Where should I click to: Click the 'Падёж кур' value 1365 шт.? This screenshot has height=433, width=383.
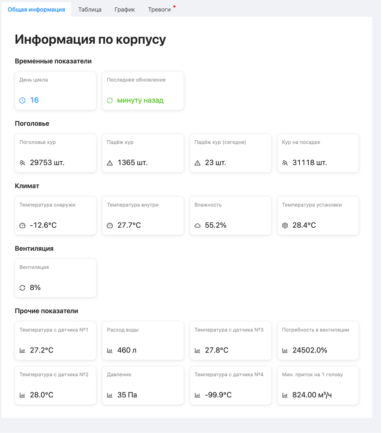click(132, 163)
